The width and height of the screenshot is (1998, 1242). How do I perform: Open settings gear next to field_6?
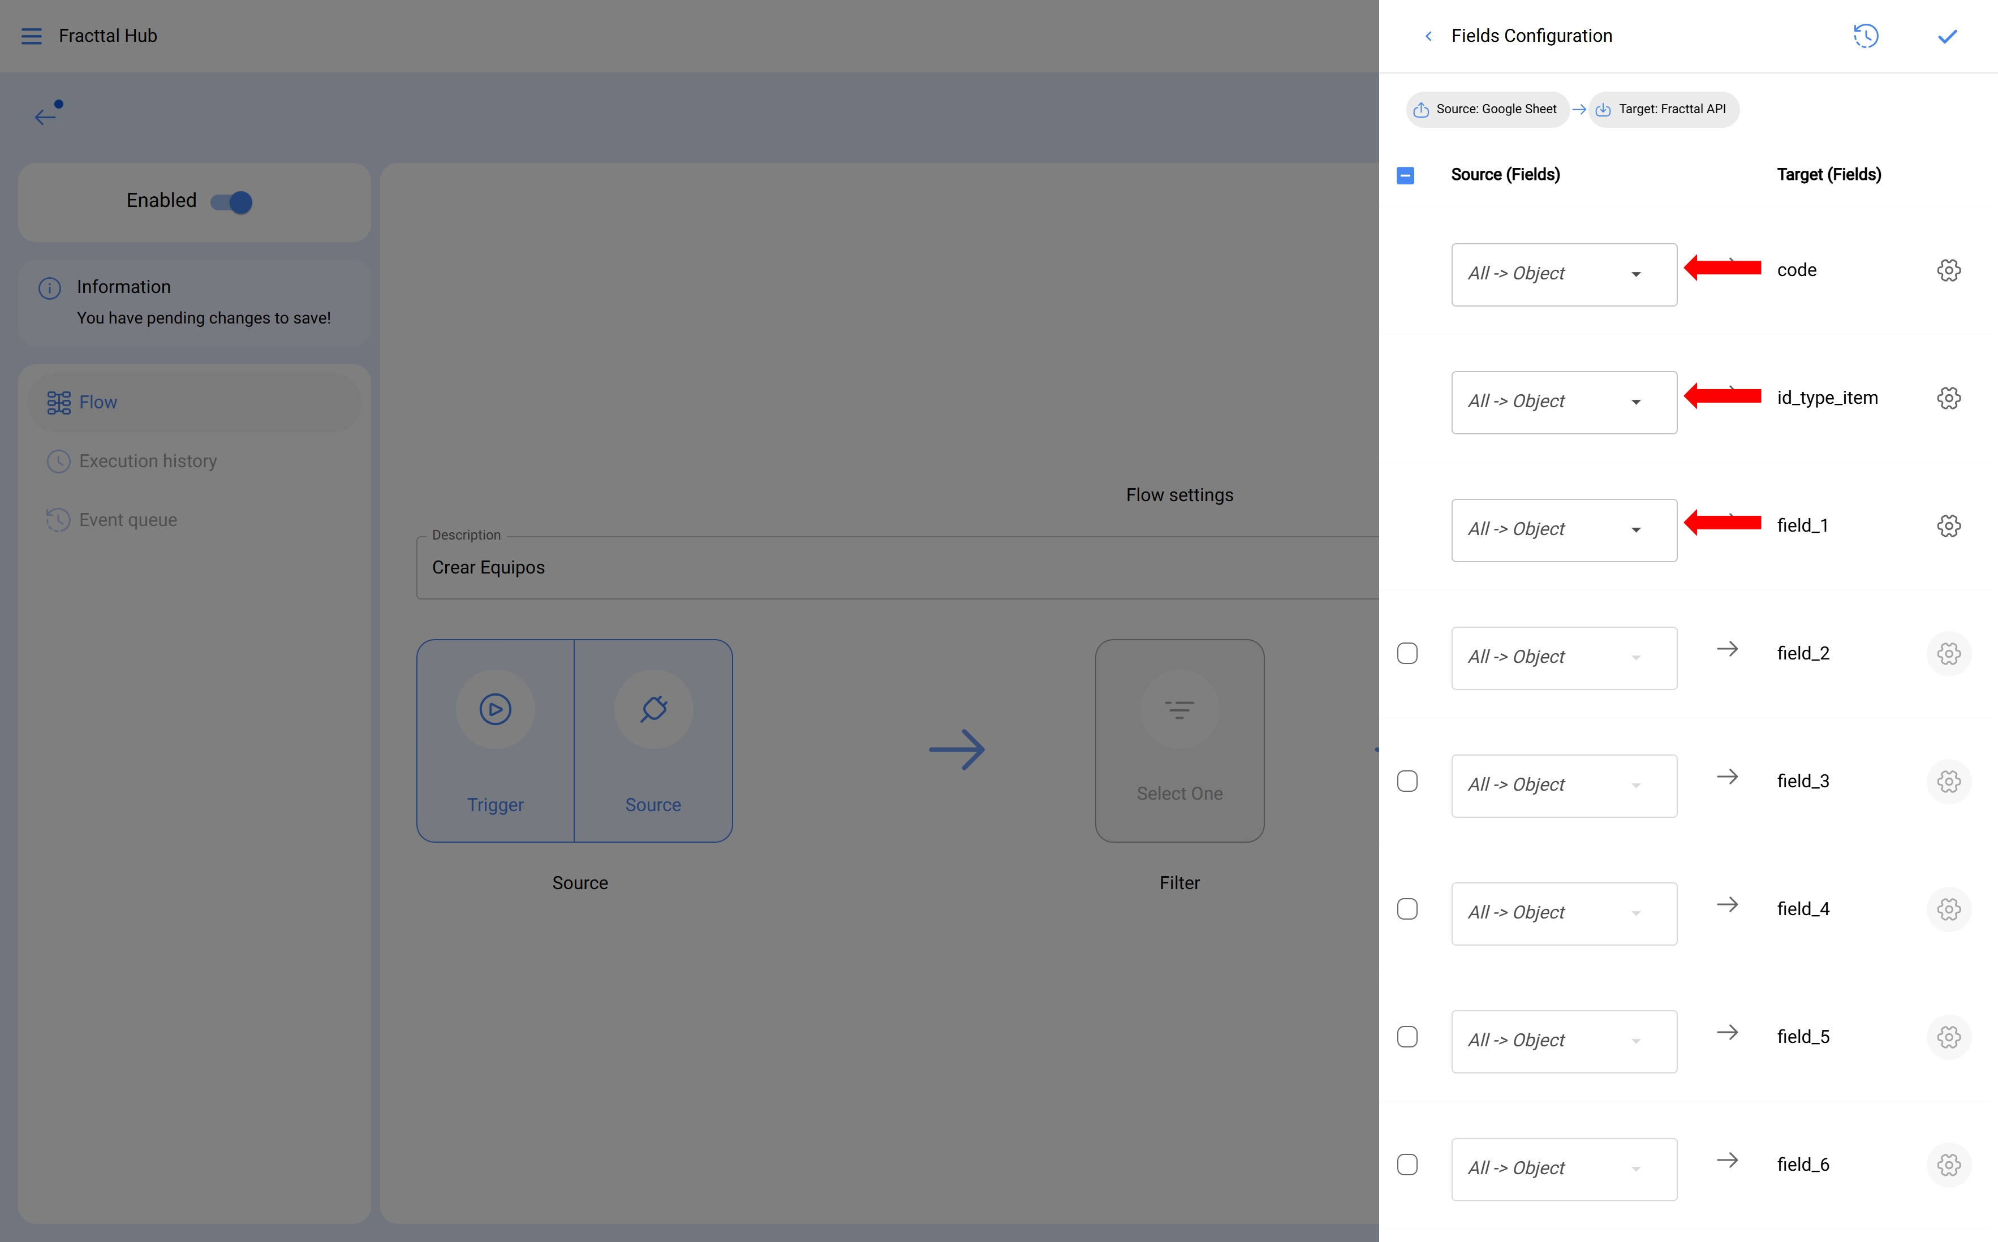pos(1949,1165)
